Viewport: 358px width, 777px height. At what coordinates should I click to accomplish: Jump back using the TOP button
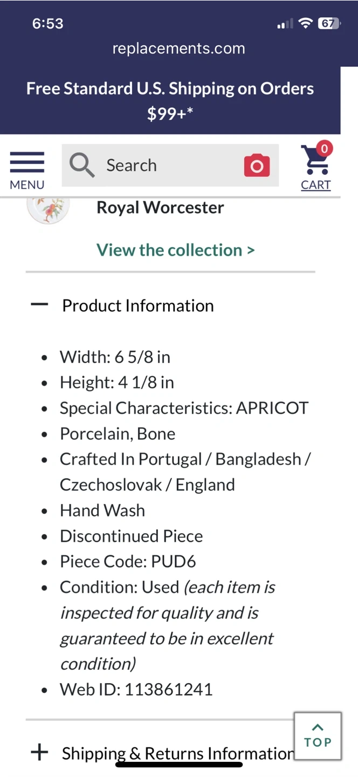pyautogui.click(x=318, y=736)
